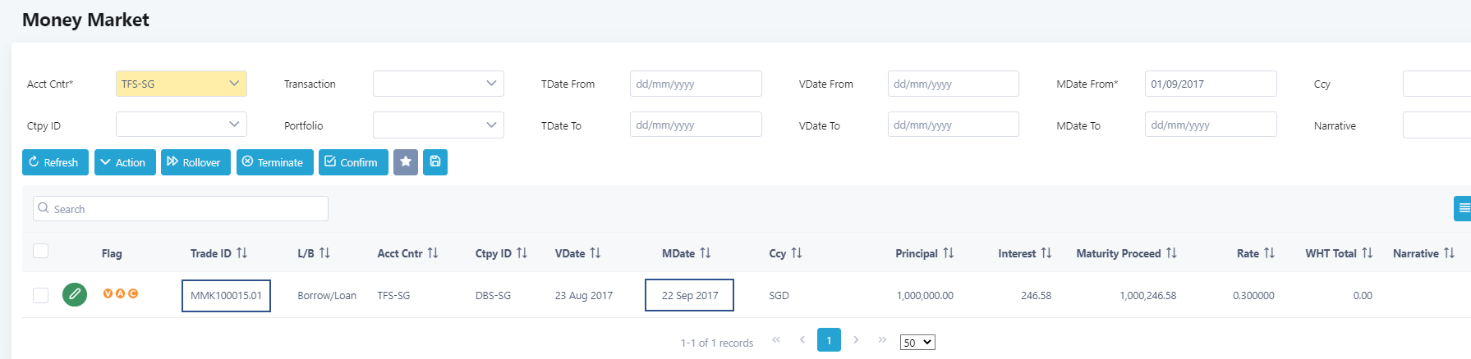1471x359 pixels.
Task: Tick the select-all header checkbox
Action: point(41,251)
